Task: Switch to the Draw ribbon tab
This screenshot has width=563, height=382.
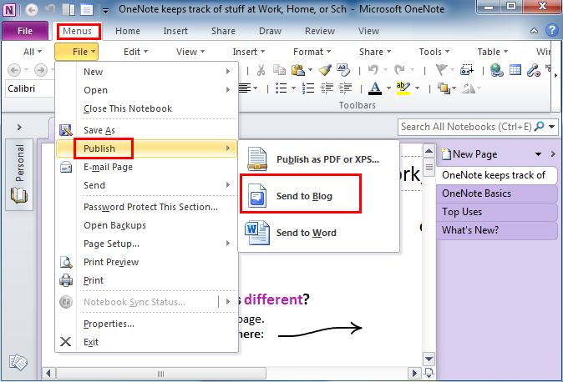Action: (270, 31)
